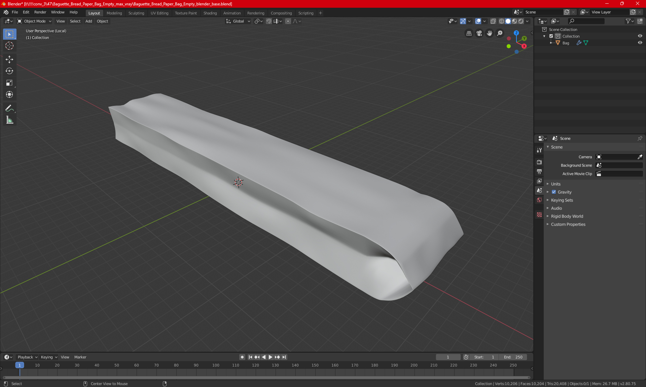Viewport: 646px width, 387px height.
Task: Toggle viewport gizmos
Action: click(463, 21)
